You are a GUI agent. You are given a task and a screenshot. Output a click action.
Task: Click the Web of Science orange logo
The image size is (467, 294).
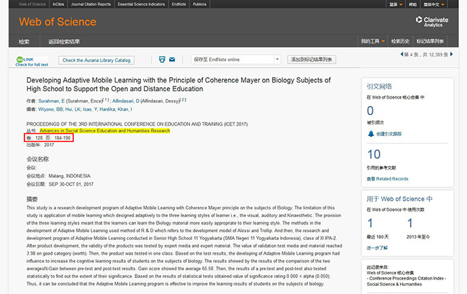pos(58,22)
